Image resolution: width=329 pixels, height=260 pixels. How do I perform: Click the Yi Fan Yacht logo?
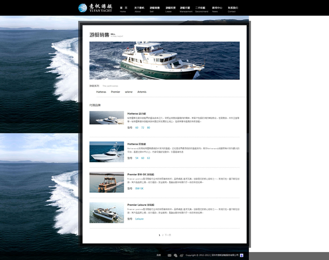95,8
